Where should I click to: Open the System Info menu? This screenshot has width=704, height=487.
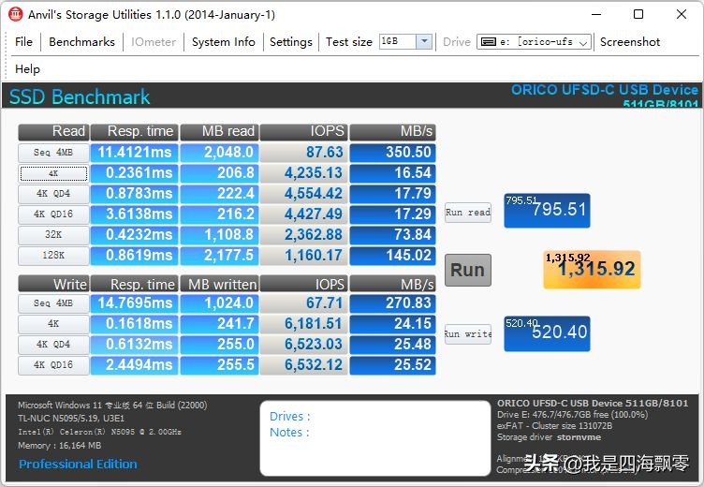tap(223, 42)
